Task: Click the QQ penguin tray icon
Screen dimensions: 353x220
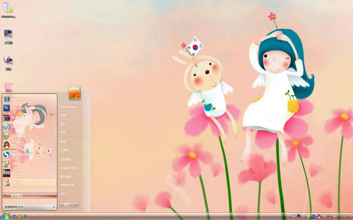Action: [x=319, y=216]
